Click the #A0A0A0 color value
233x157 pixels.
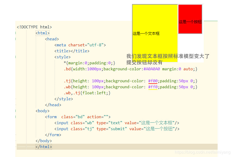[152, 69]
